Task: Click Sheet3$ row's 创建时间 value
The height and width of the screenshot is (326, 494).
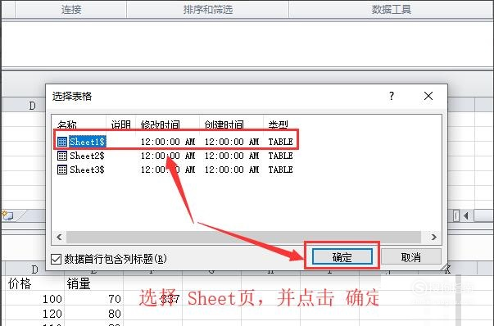Action: click(232, 170)
